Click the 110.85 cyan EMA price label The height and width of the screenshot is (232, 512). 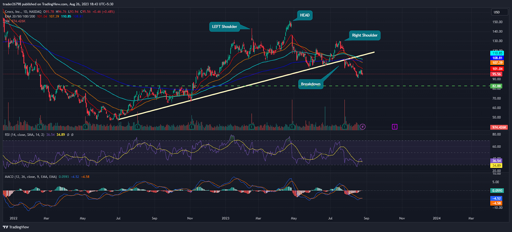(497, 53)
